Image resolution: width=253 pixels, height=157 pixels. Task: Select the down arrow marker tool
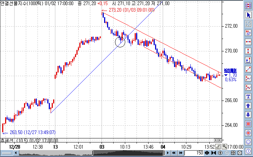pyautogui.click(x=248, y=115)
